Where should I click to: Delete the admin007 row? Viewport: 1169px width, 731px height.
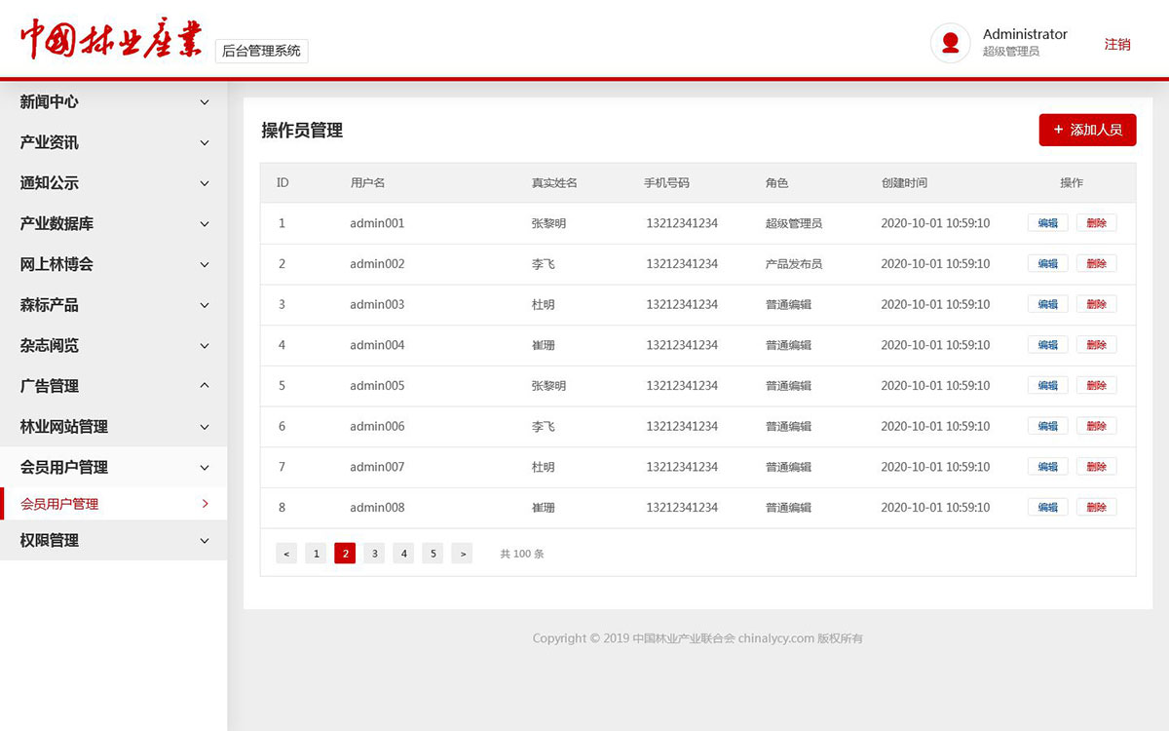[1097, 467]
